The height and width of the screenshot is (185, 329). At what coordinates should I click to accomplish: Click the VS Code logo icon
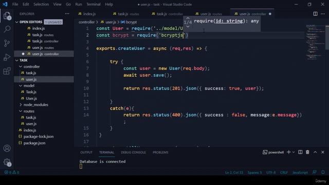pyautogui.click(x=5, y=4)
